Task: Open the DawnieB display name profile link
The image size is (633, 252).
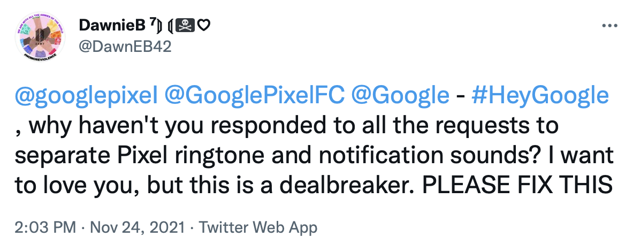Action: coord(112,25)
